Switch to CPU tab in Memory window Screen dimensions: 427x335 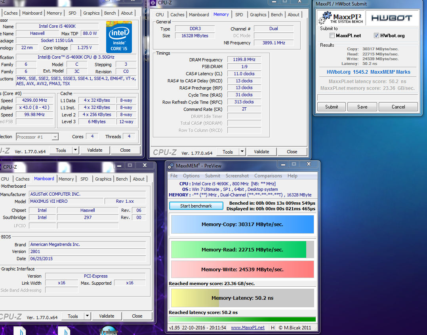coord(160,15)
